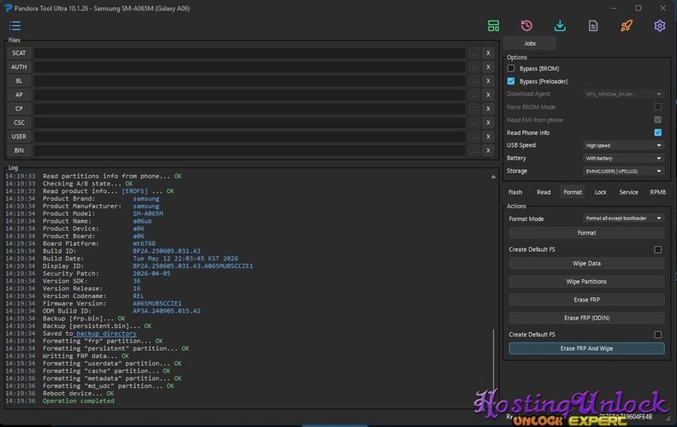Click the Format button

click(x=586, y=232)
